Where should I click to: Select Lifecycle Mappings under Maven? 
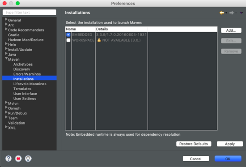pyautogui.click(x=30, y=84)
